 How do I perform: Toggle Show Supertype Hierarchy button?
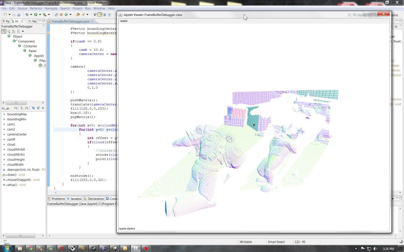pos(9,31)
